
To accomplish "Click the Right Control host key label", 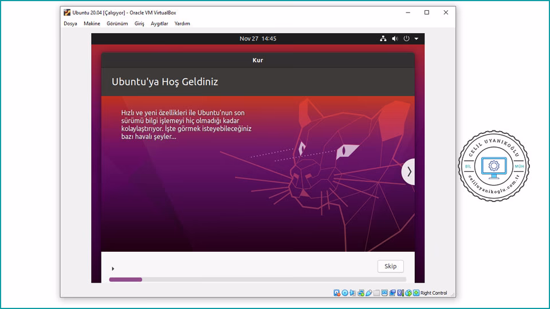I will [434, 293].
